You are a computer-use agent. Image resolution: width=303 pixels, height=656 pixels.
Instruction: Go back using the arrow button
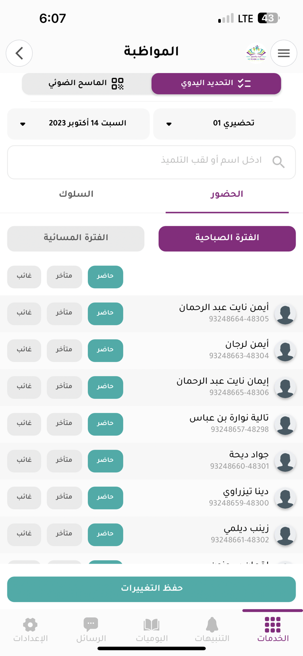19,53
